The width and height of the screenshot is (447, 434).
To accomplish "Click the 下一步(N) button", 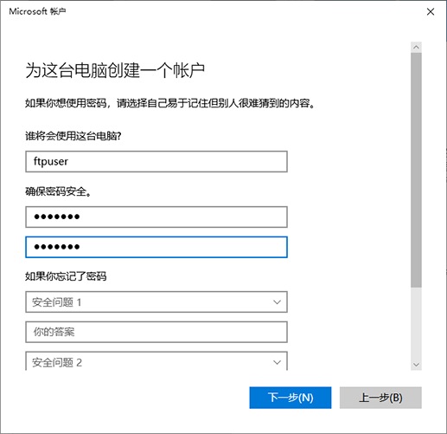I will [x=291, y=398].
